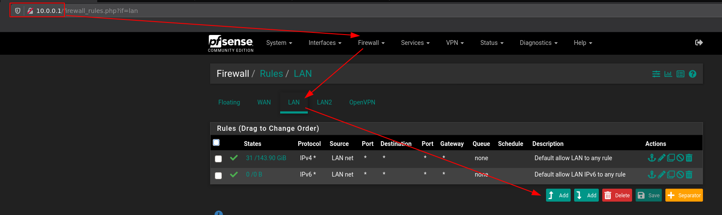Copy the Default allow LAN to any rule
Image resolution: width=722 pixels, height=215 pixels.
click(671, 158)
